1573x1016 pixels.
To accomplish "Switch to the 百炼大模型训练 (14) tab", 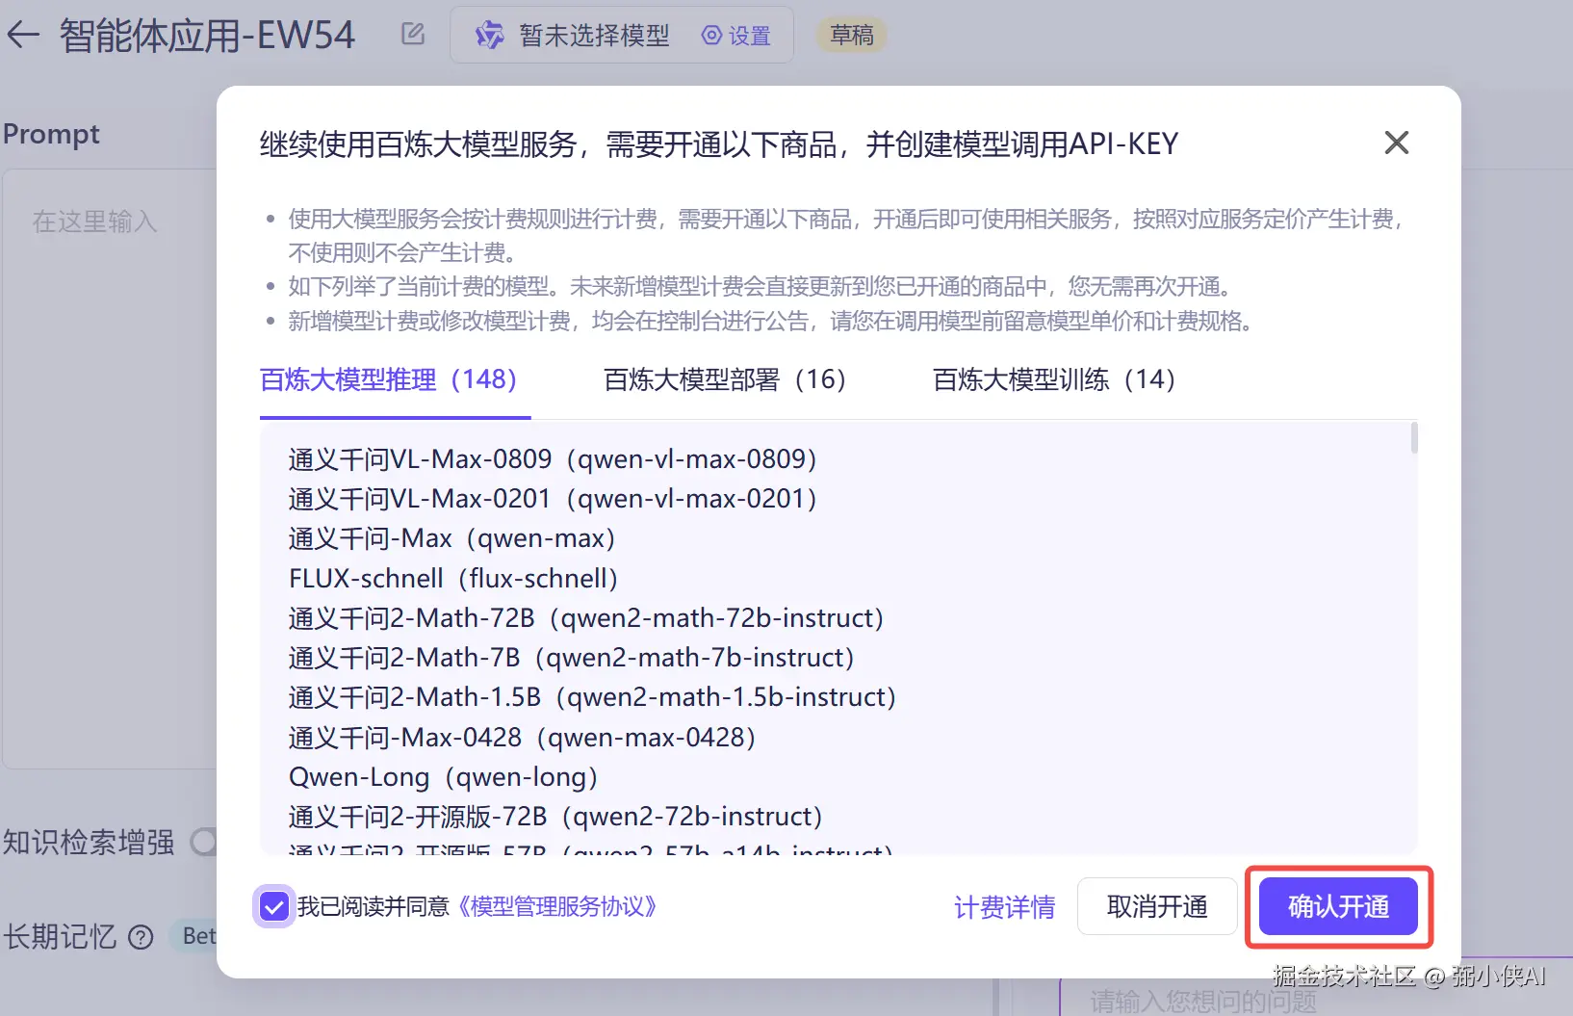I will (x=1054, y=379).
